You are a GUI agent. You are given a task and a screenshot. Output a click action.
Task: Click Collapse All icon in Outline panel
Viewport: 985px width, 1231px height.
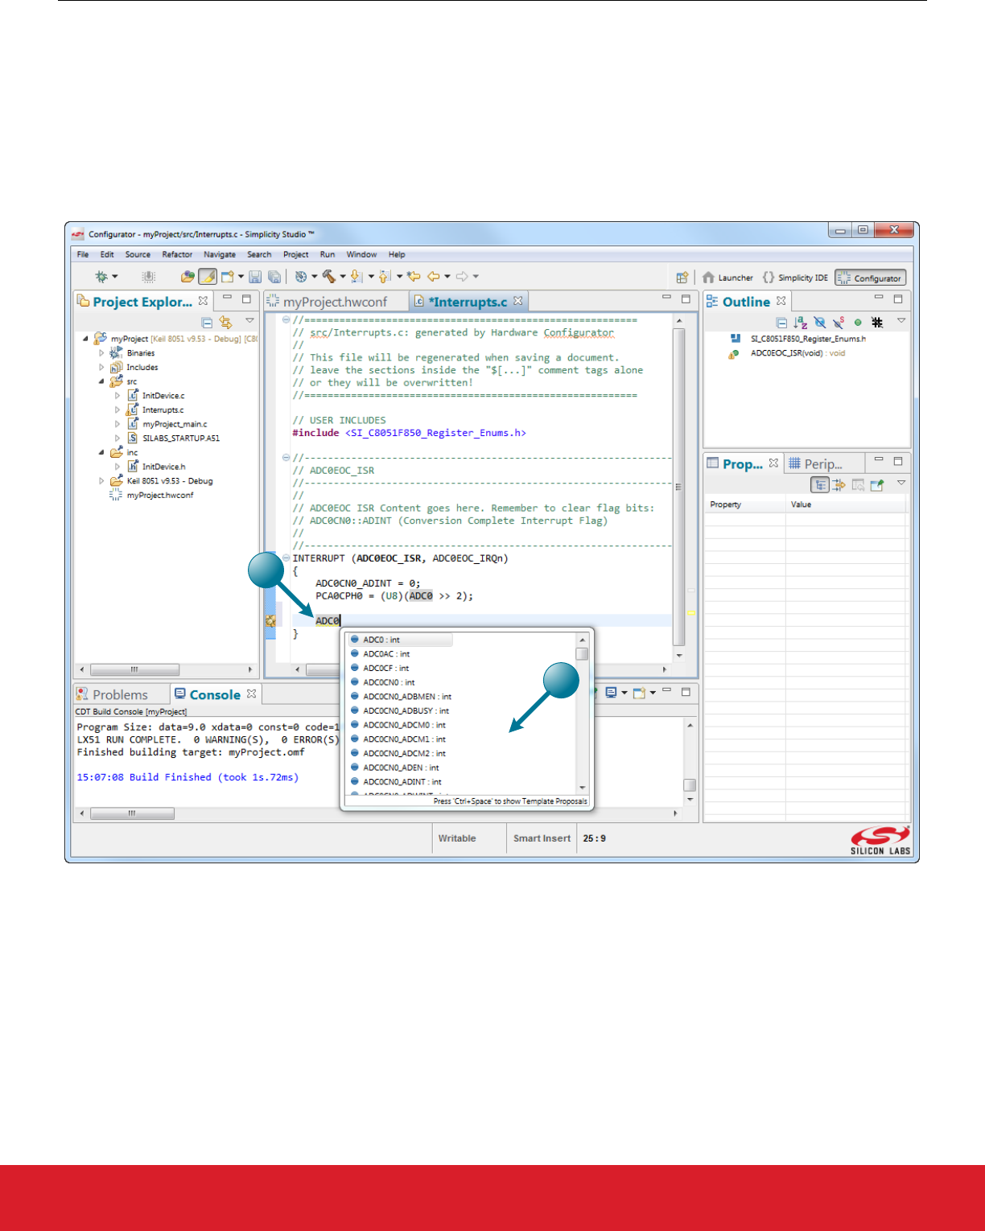pos(781,322)
